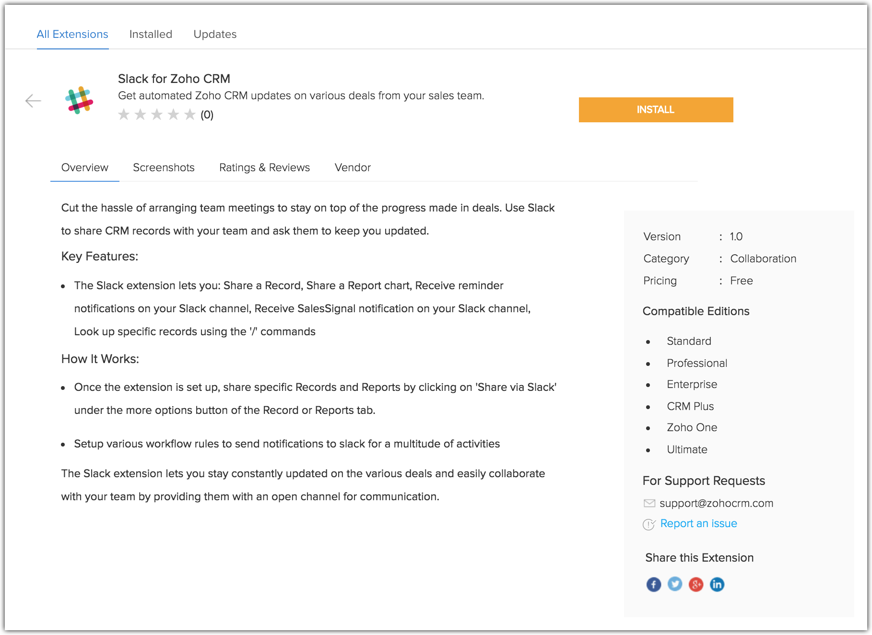The width and height of the screenshot is (872, 635).
Task: Click the report issue clock icon
Action: click(x=649, y=524)
